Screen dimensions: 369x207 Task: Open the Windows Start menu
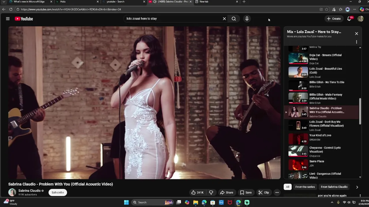pos(126,202)
